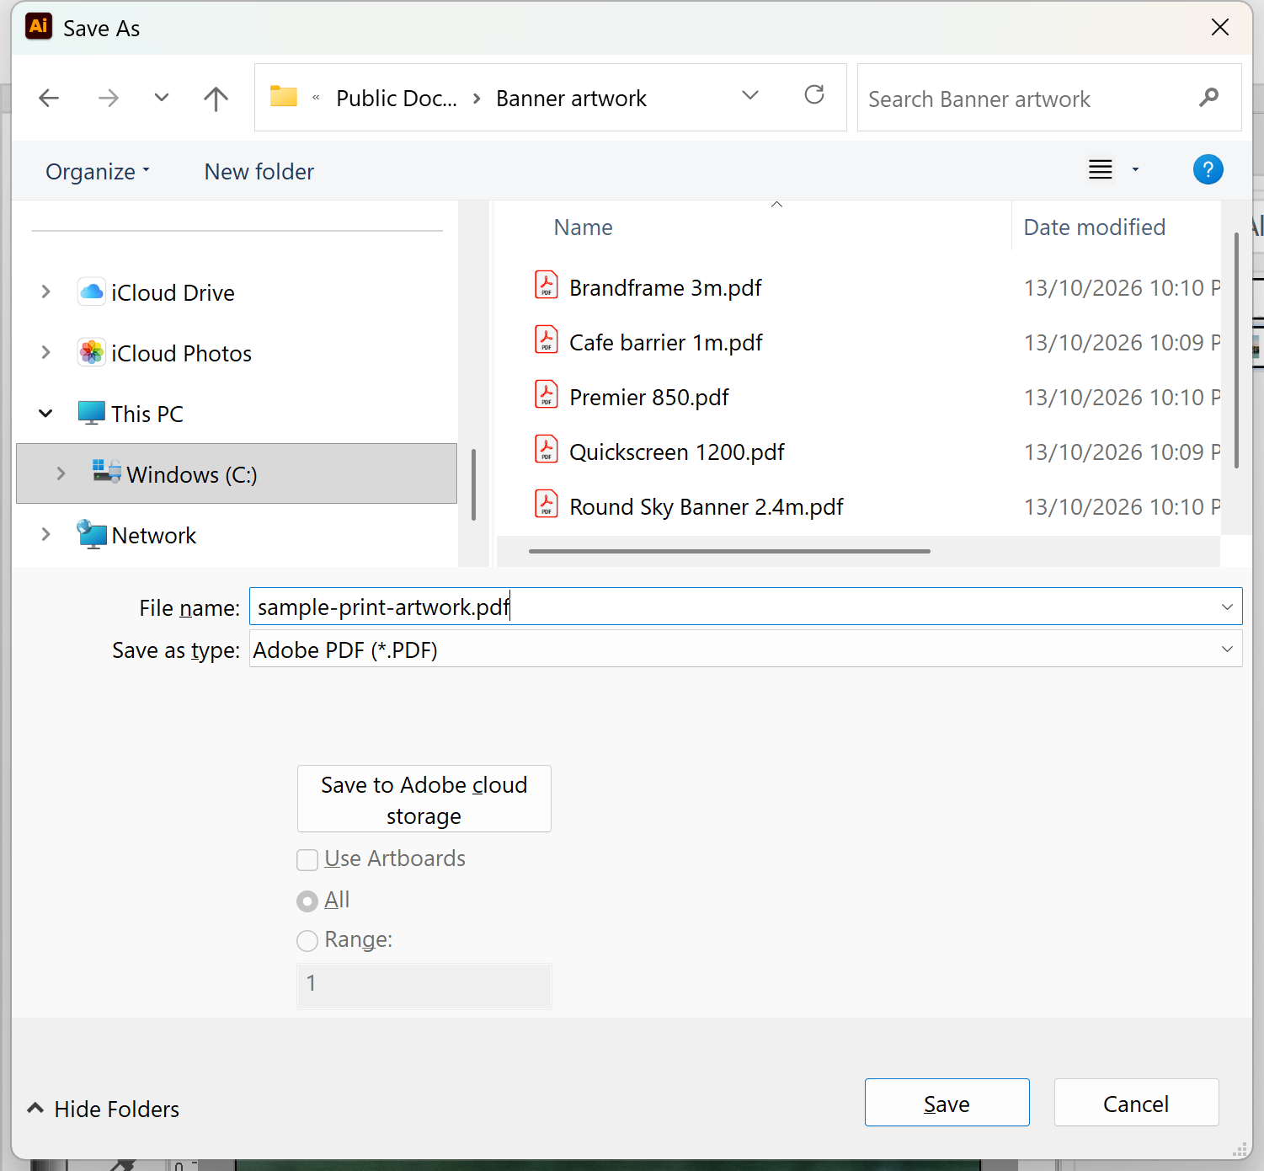Image resolution: width=1264 pixels, height=1171 pixels.
Task: Go back using the back arrow
Action: 49,99
